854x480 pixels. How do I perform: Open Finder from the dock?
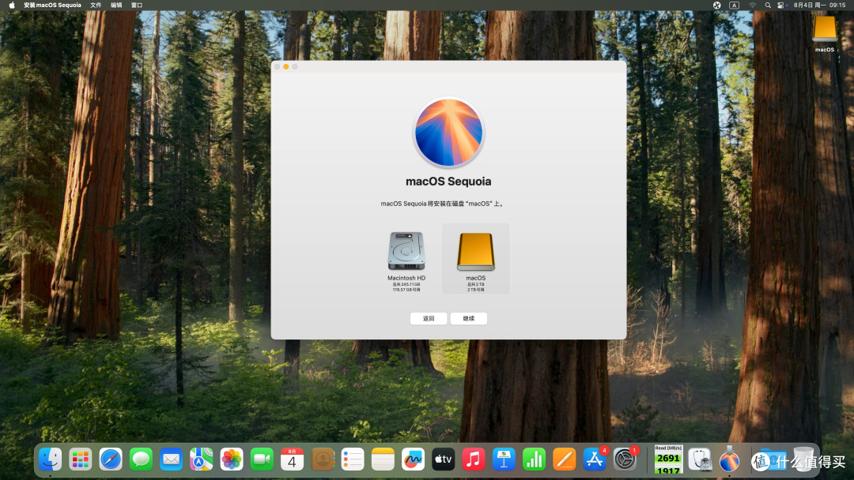[x=50, y=459]
